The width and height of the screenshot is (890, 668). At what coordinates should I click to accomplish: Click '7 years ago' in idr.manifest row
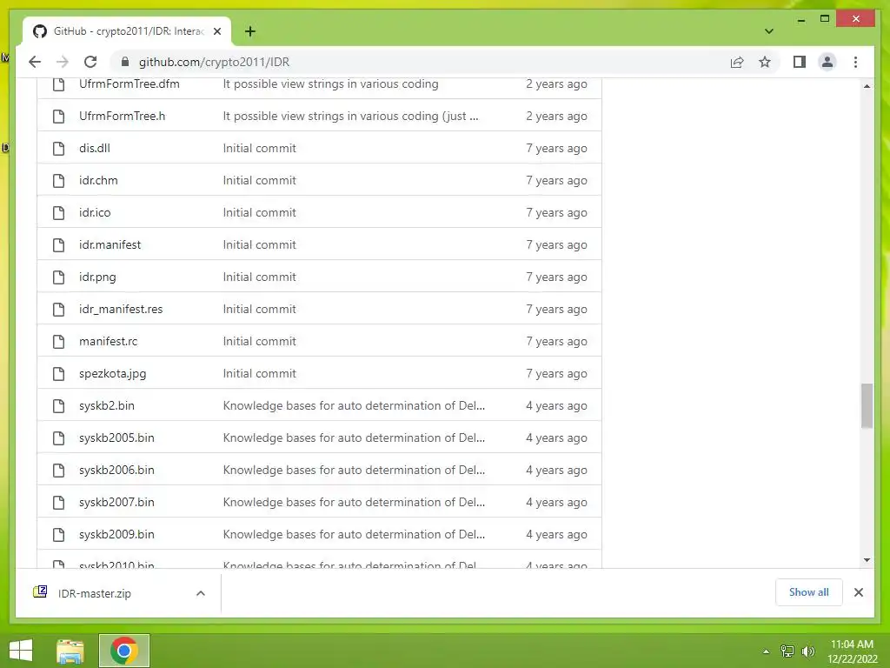556,244
